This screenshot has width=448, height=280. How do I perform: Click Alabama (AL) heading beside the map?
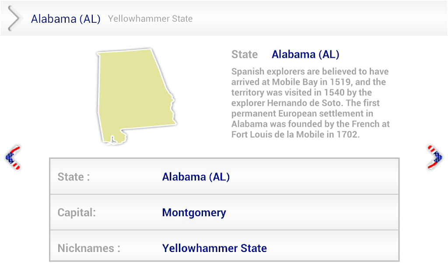click(305, 54)
